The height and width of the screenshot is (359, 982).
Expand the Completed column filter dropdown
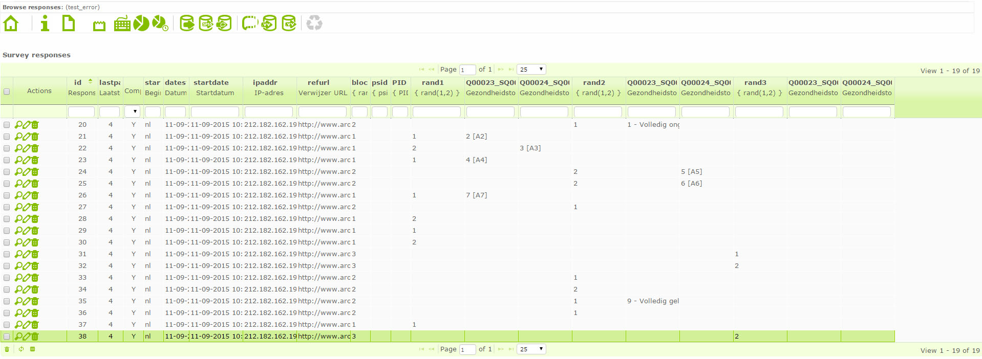tap(133, 111)
